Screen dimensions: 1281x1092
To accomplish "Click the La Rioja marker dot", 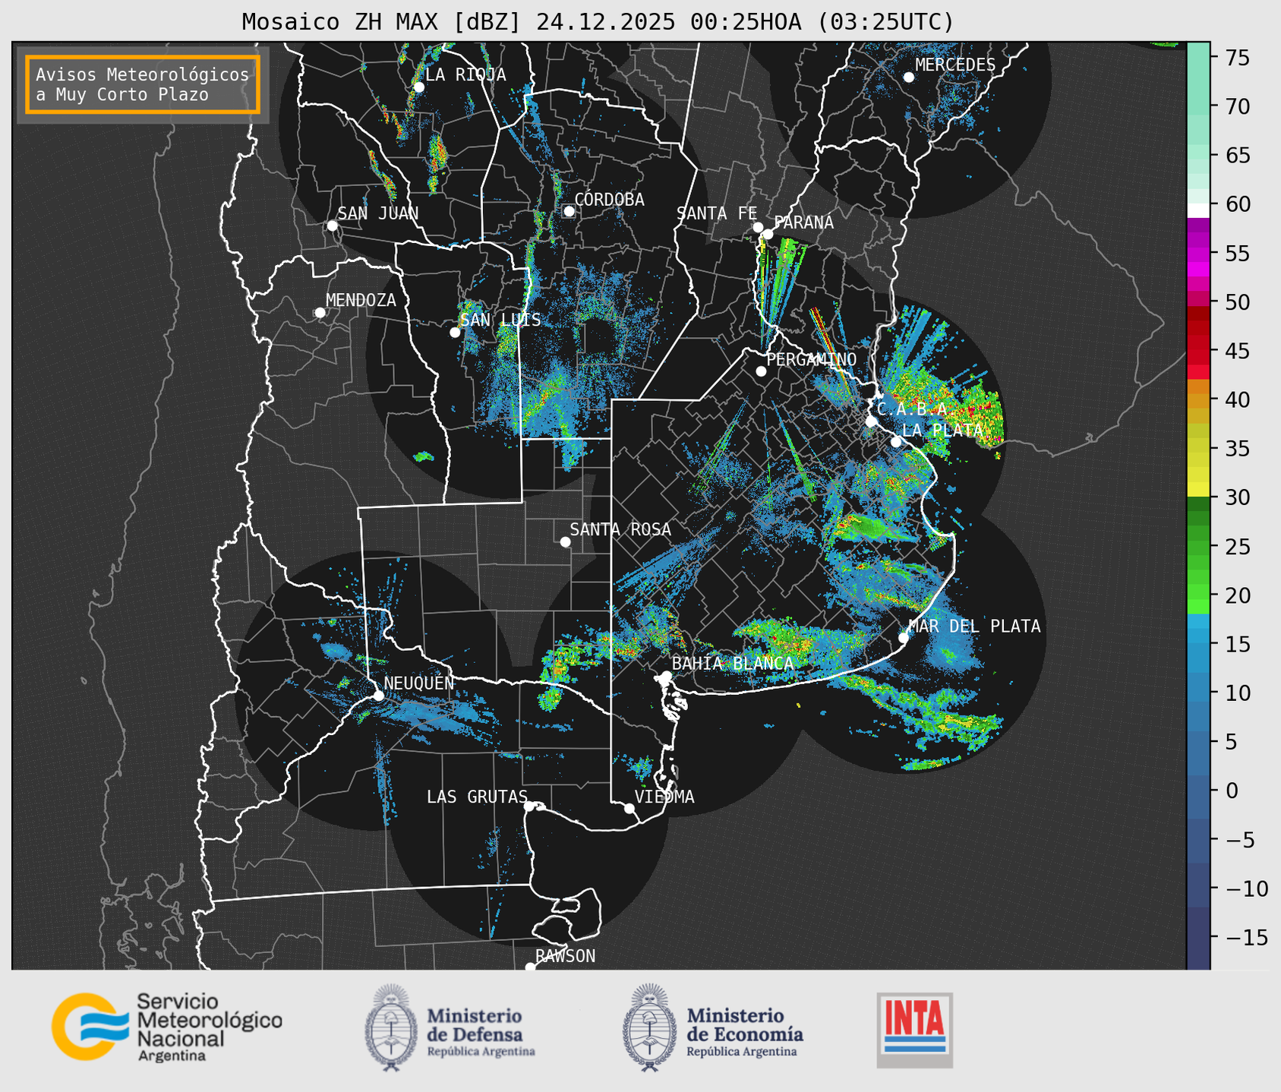I will pyautogui.click(x=418, y=87).
